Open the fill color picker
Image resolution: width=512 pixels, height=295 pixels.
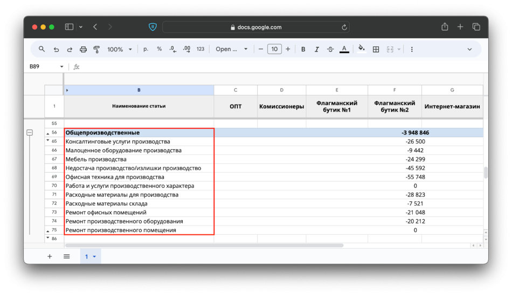point(361,49)
